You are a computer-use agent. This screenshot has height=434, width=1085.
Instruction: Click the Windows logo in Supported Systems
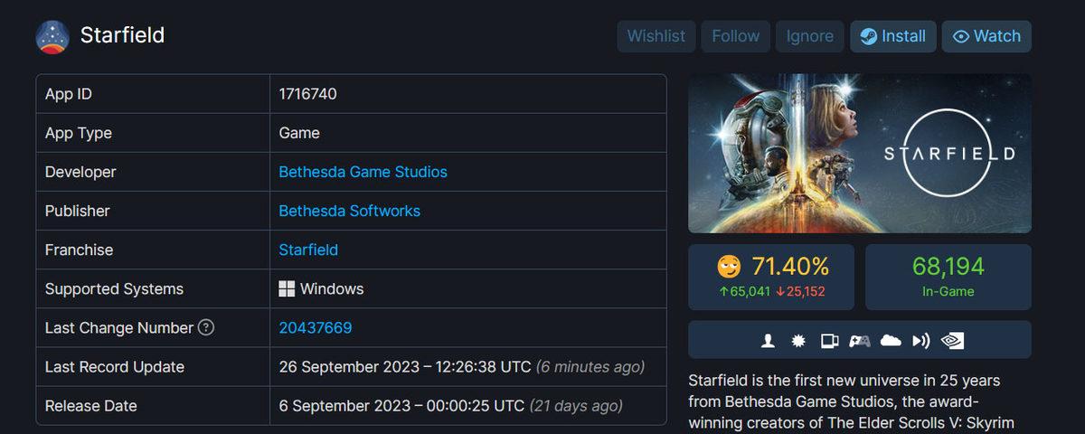(x=287, y=289)
